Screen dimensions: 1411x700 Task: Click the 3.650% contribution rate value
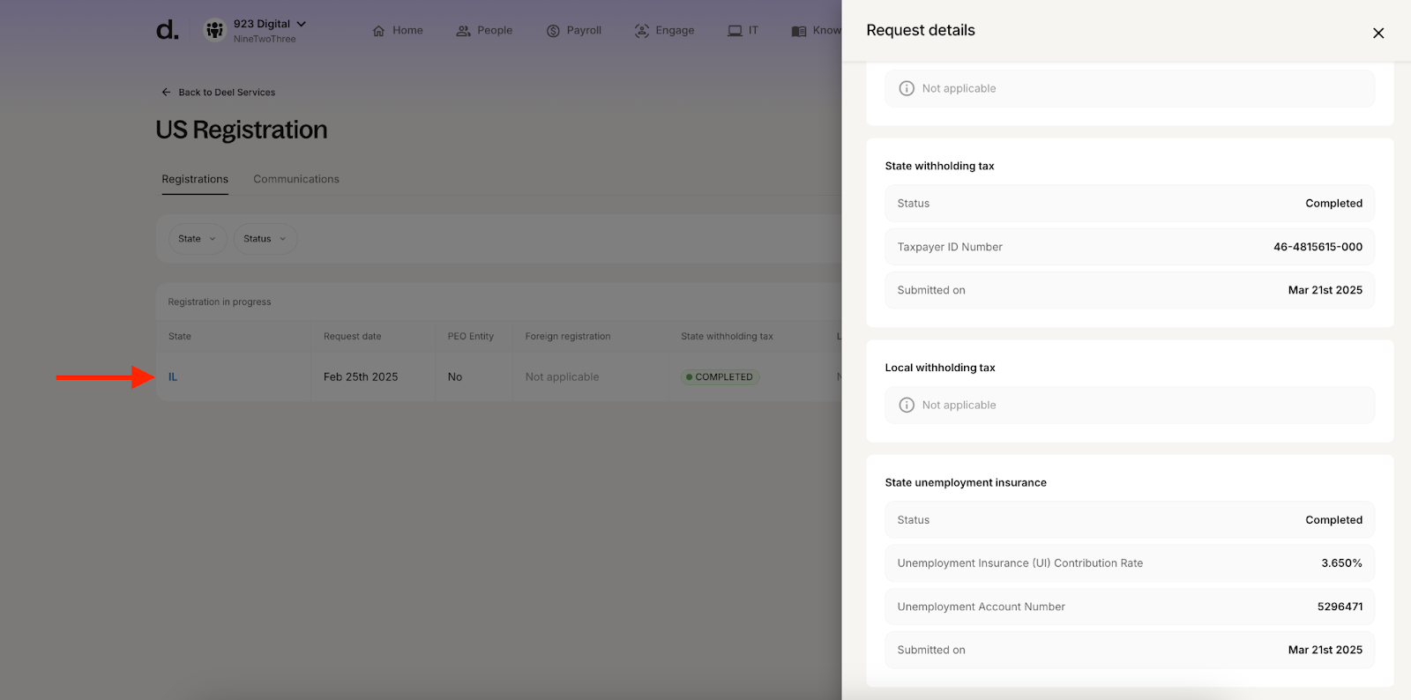[1341, 563]
